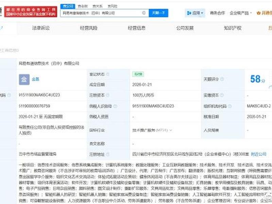Click the red 商业查询工具 banner
The image size is (272, 204).
click(31, 12)
